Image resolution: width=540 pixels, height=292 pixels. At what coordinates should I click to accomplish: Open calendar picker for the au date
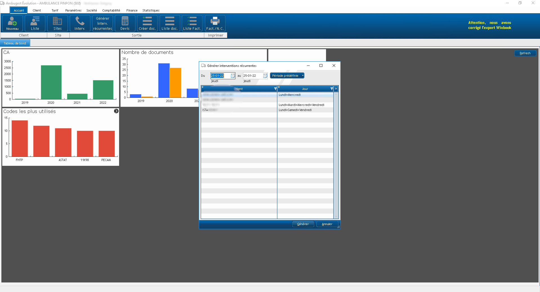tap(265, 76)
